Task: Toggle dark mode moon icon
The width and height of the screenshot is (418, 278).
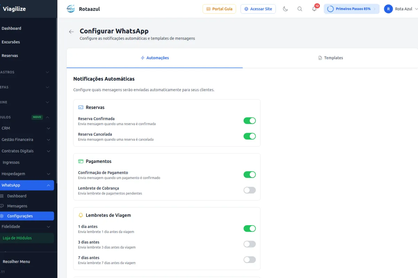Action: tap(285, 9)
